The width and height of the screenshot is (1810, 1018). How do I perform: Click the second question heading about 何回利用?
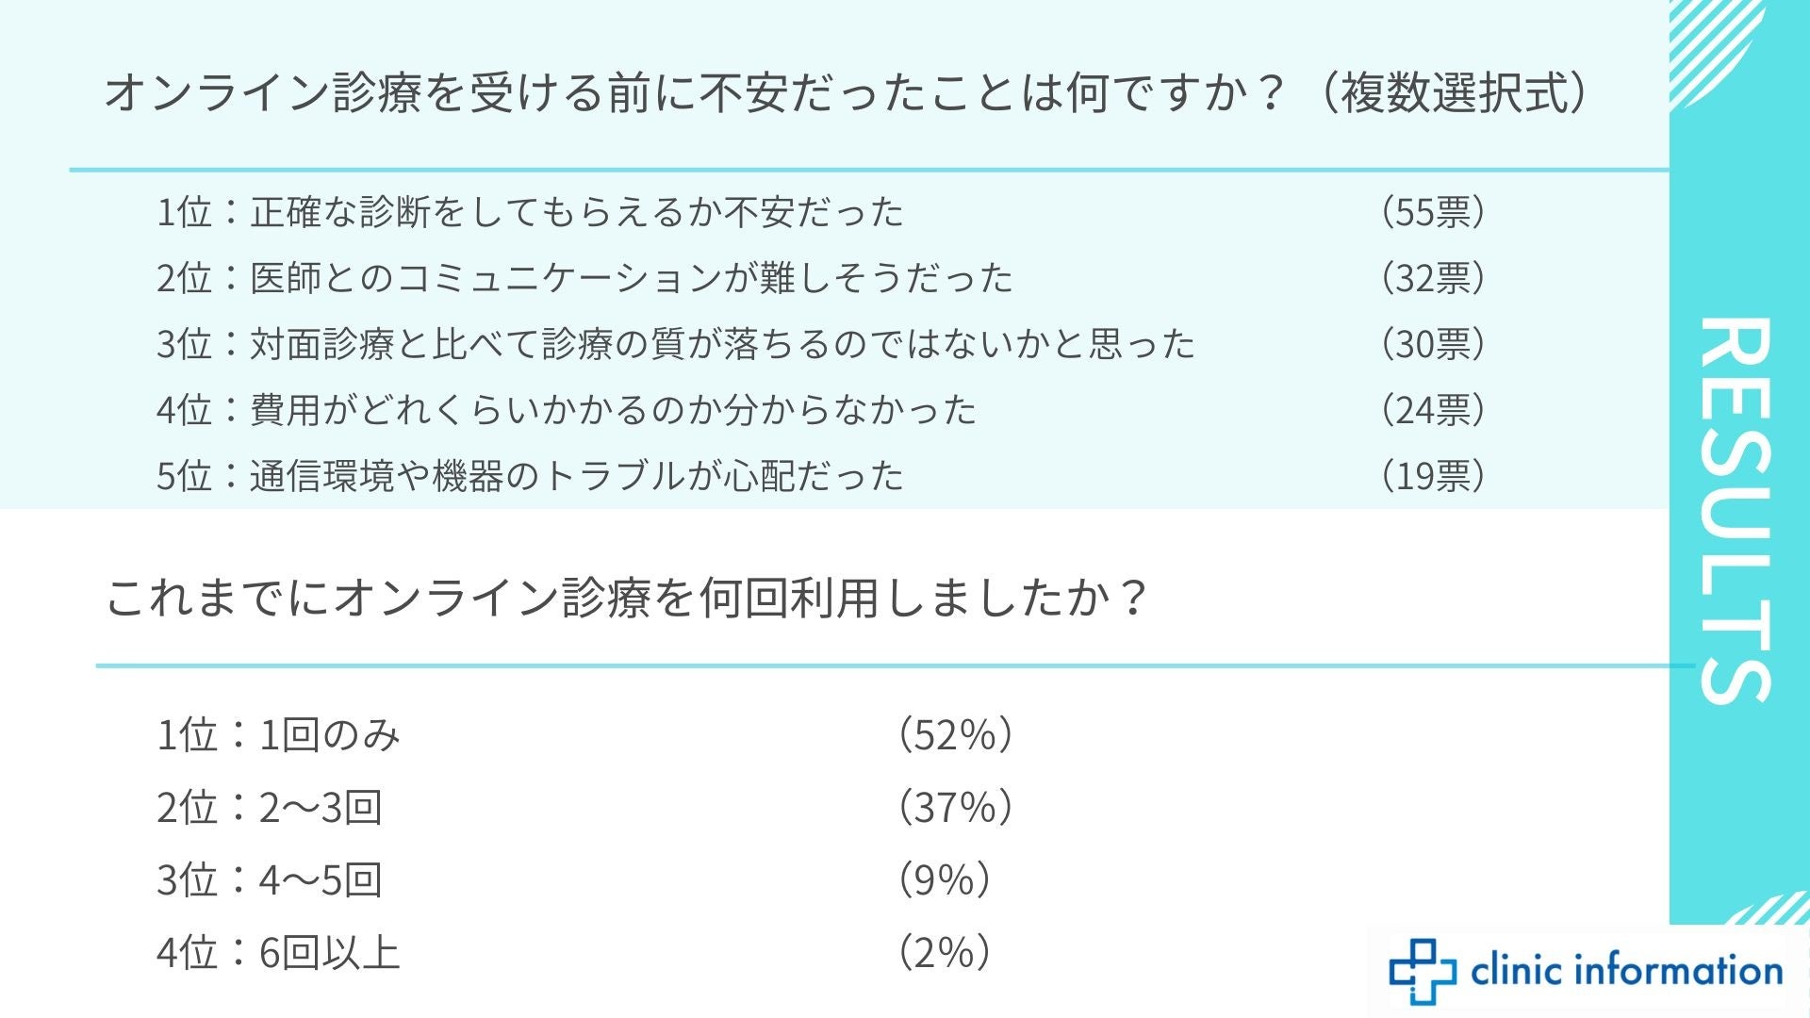click(x=627, y=598)
